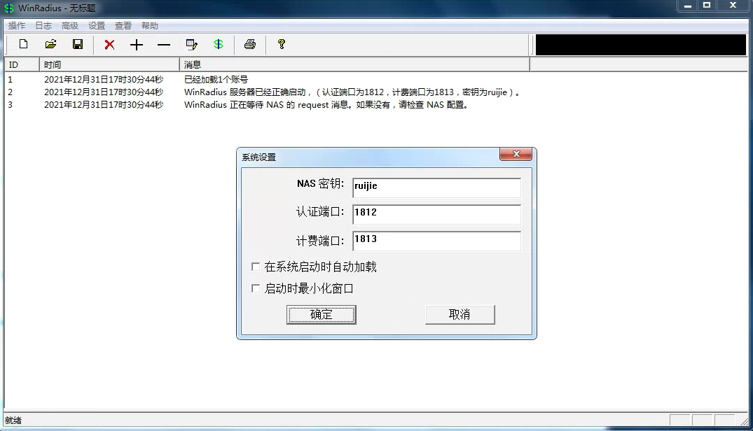The height and width of the screenshot is (431, 753).
Task: Click the ID column header
Action: click(x=22, y=65)
